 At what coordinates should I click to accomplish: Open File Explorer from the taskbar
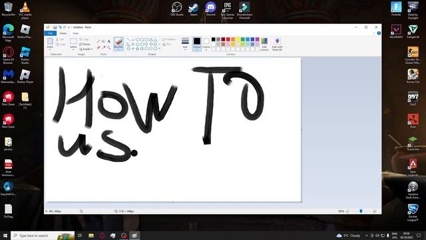point(91,235)
